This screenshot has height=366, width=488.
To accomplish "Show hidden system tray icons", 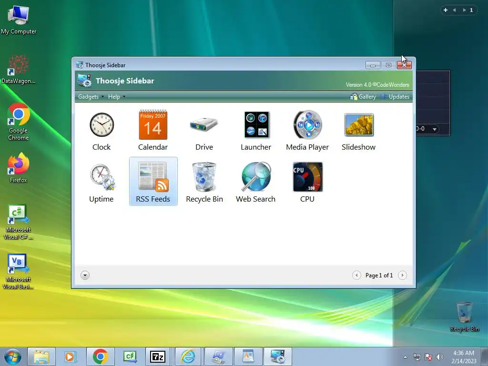I will tap(405, 357).
